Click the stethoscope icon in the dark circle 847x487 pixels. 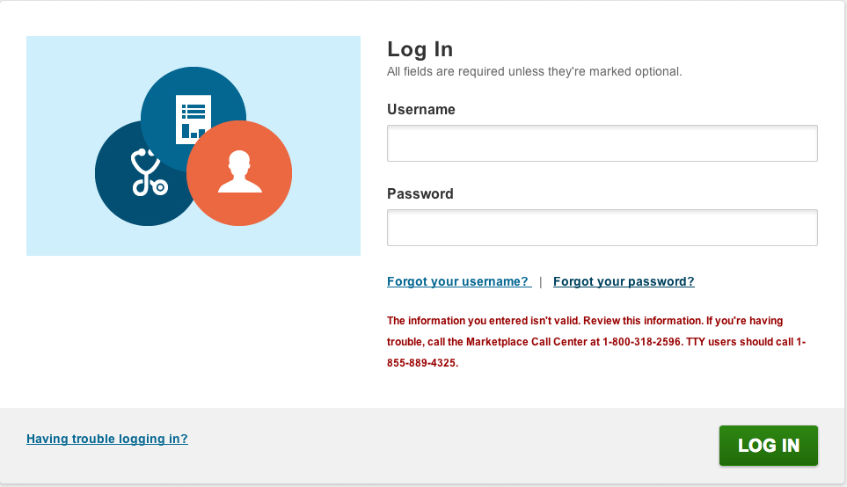tap(150, 172)
